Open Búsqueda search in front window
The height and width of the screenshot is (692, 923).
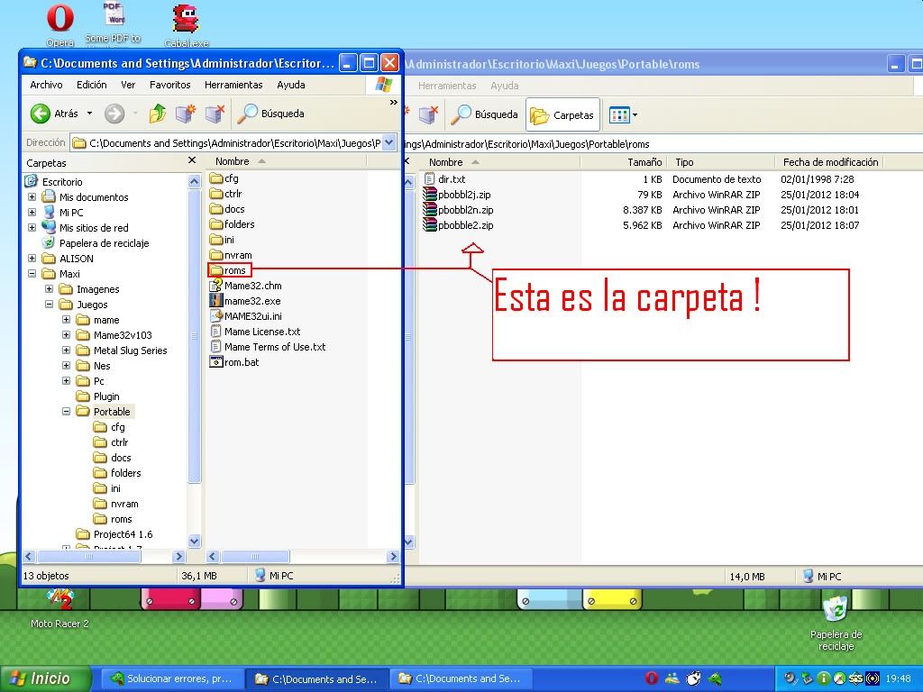point(270,114)
